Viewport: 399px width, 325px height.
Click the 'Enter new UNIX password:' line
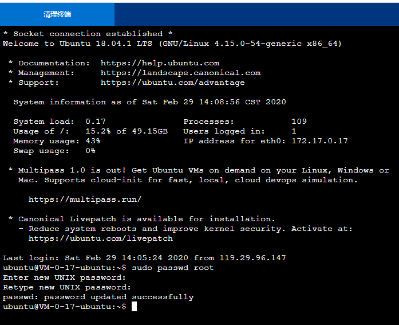(x=64, y=277)
